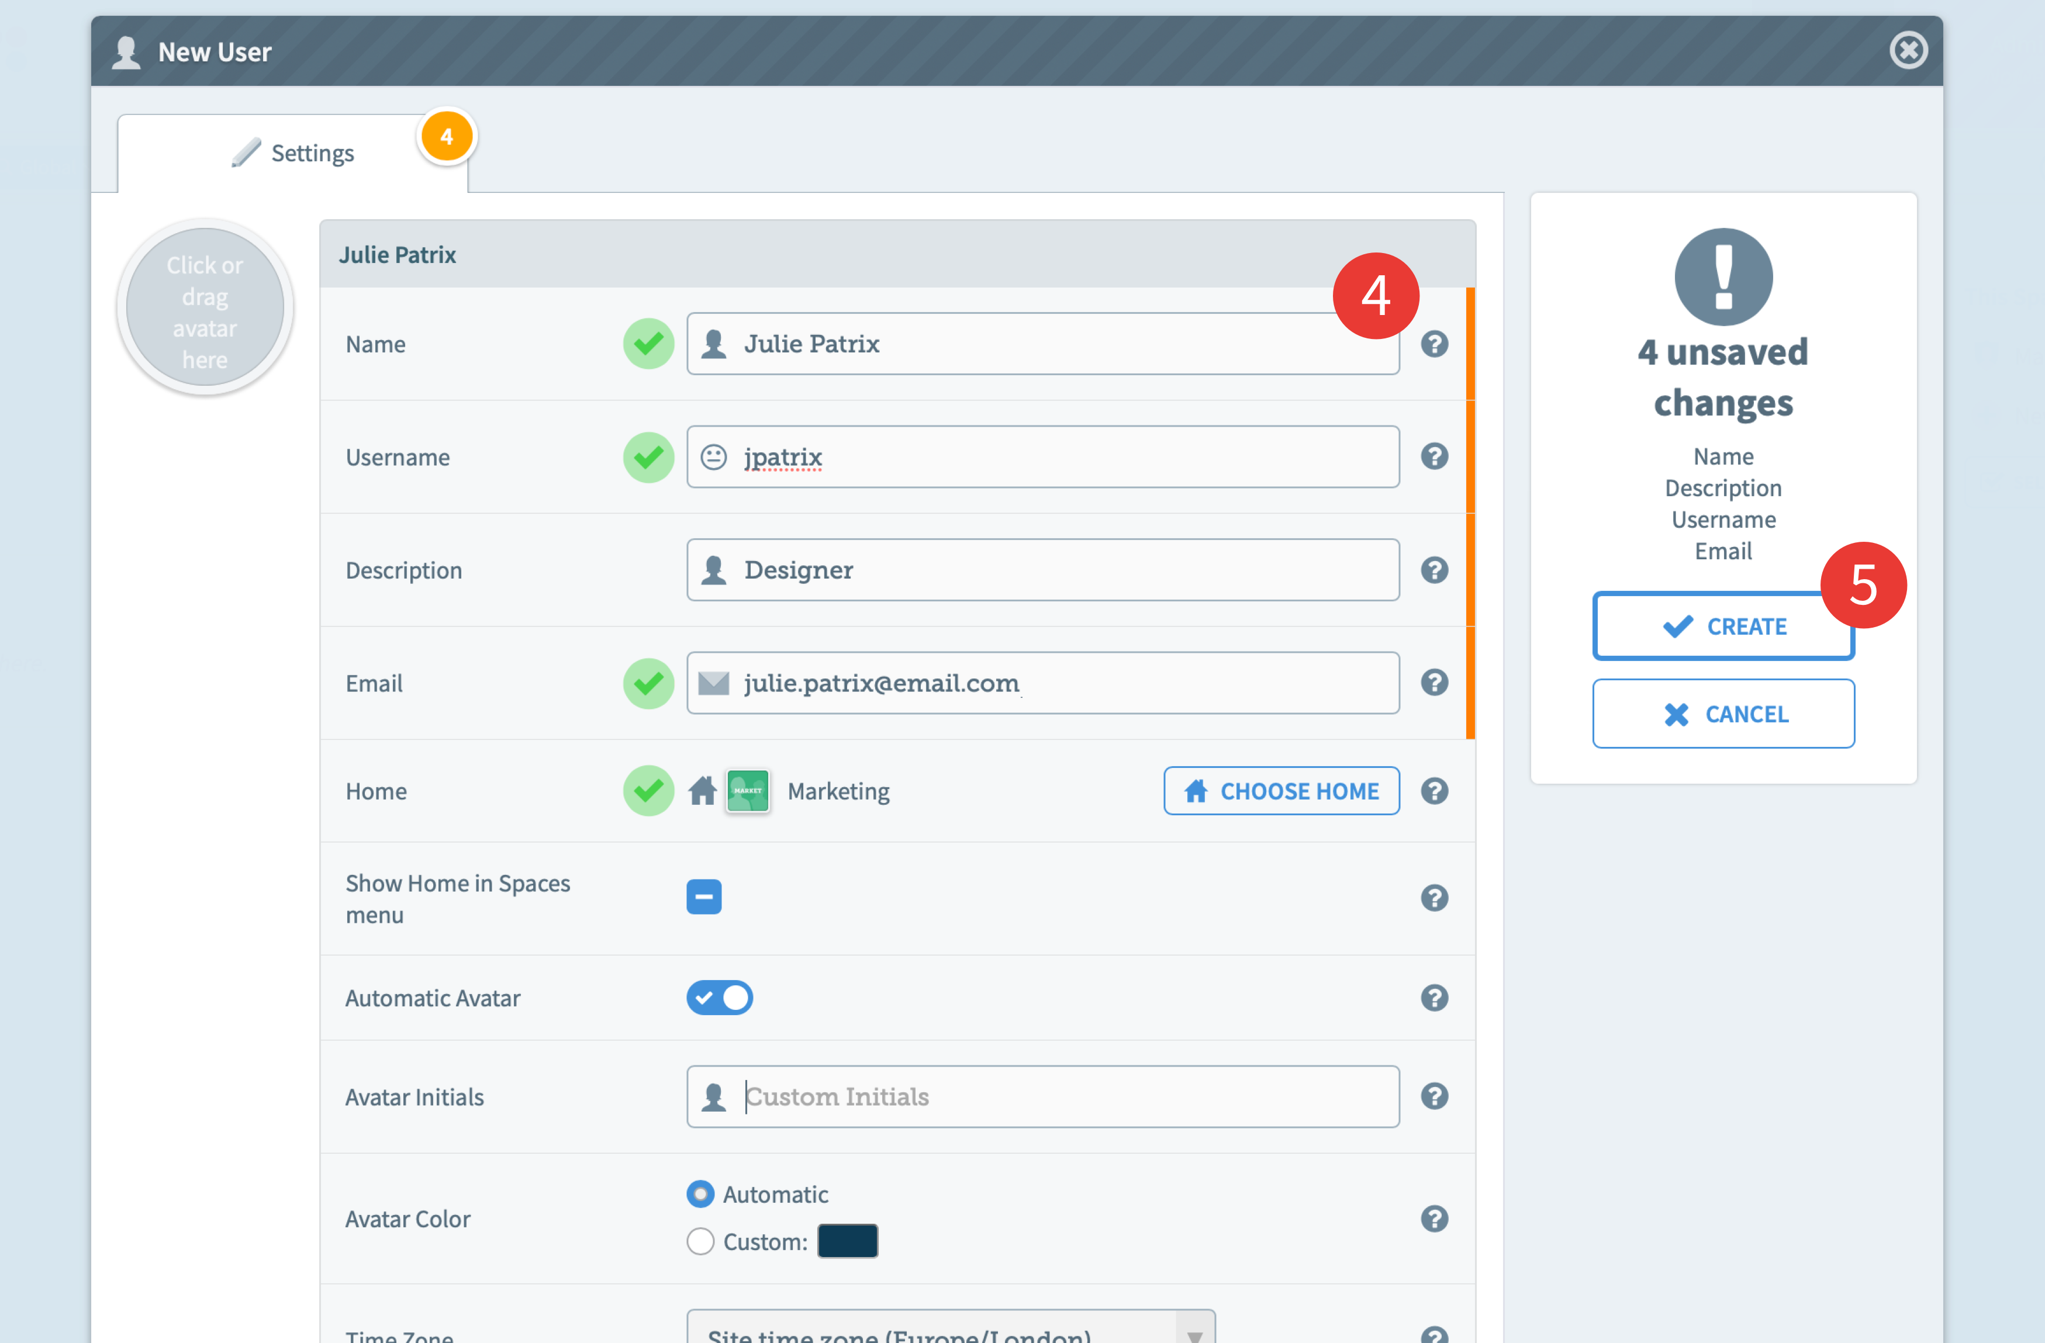Click the Name input field
The image size is (2045, 1343).
1042,344
